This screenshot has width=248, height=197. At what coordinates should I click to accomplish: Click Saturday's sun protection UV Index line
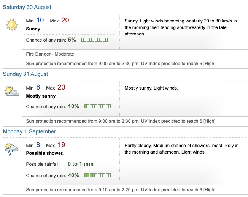point(120,64)
